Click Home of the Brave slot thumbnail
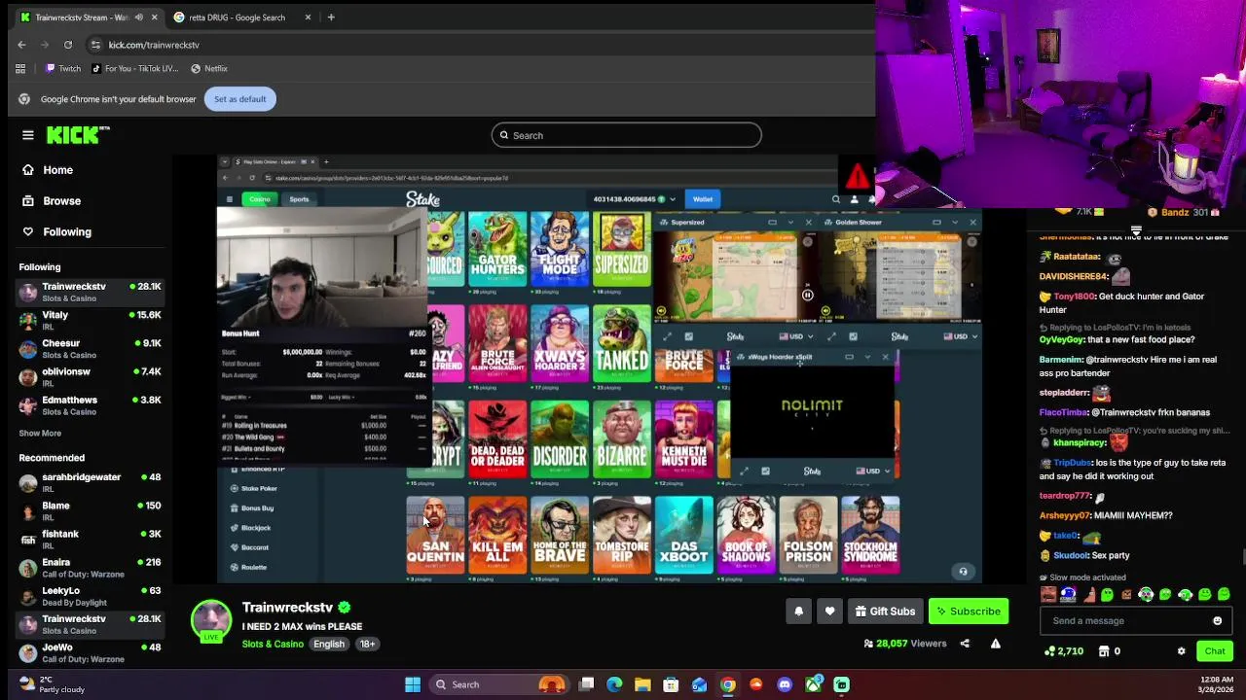The image size is (1246, 700). 560,536
